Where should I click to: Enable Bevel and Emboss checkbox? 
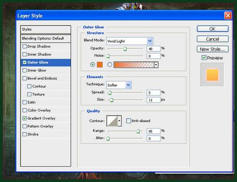coord(24,78)
